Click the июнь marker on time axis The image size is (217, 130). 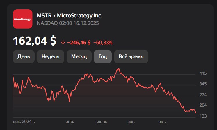(x=102, y=122)
